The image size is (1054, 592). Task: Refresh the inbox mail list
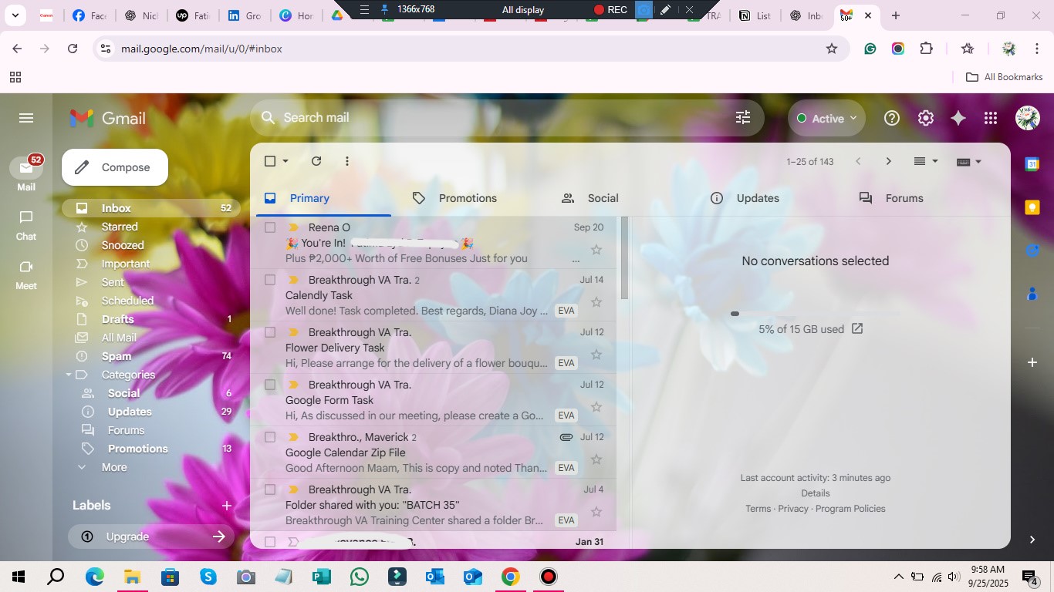[316, 161]
